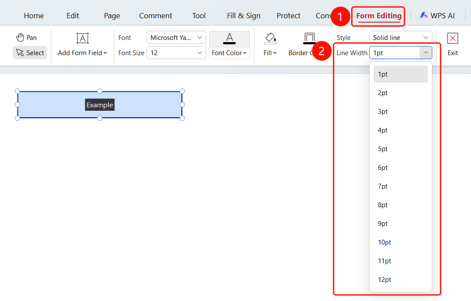Image resolution: width=471 pixels, height=301 pixels.
Task: Choose 1pt line width option
Action: pyautogui.click(x=401, y=74)
